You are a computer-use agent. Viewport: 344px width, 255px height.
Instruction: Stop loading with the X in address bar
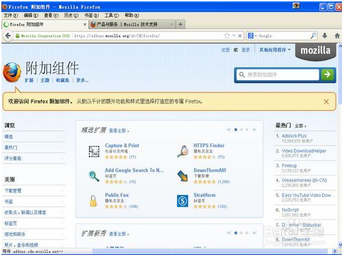click(240, 36)
